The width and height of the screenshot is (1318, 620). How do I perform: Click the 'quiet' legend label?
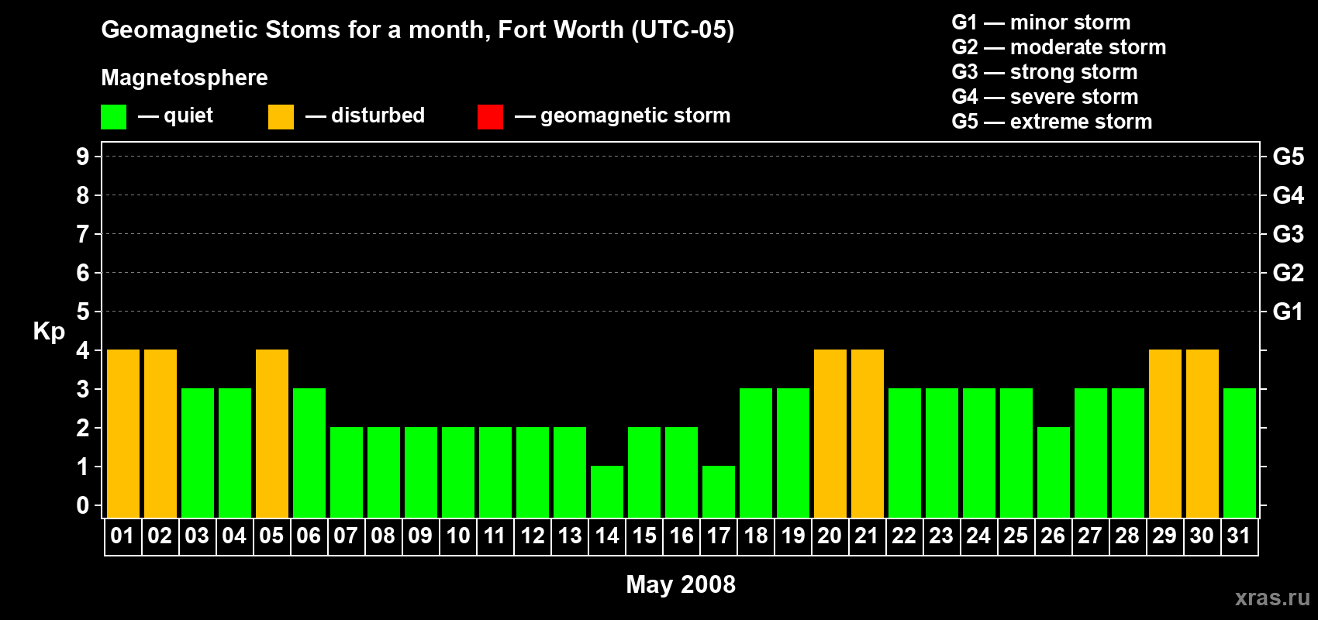pos(188,115)
